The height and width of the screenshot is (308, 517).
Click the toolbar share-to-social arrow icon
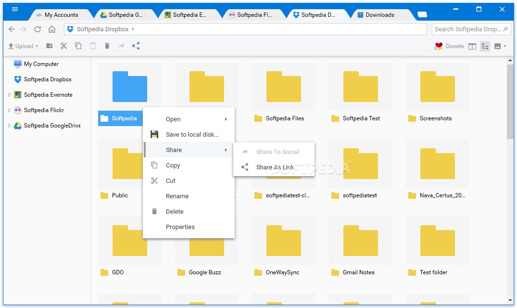[x=122, y=46]
